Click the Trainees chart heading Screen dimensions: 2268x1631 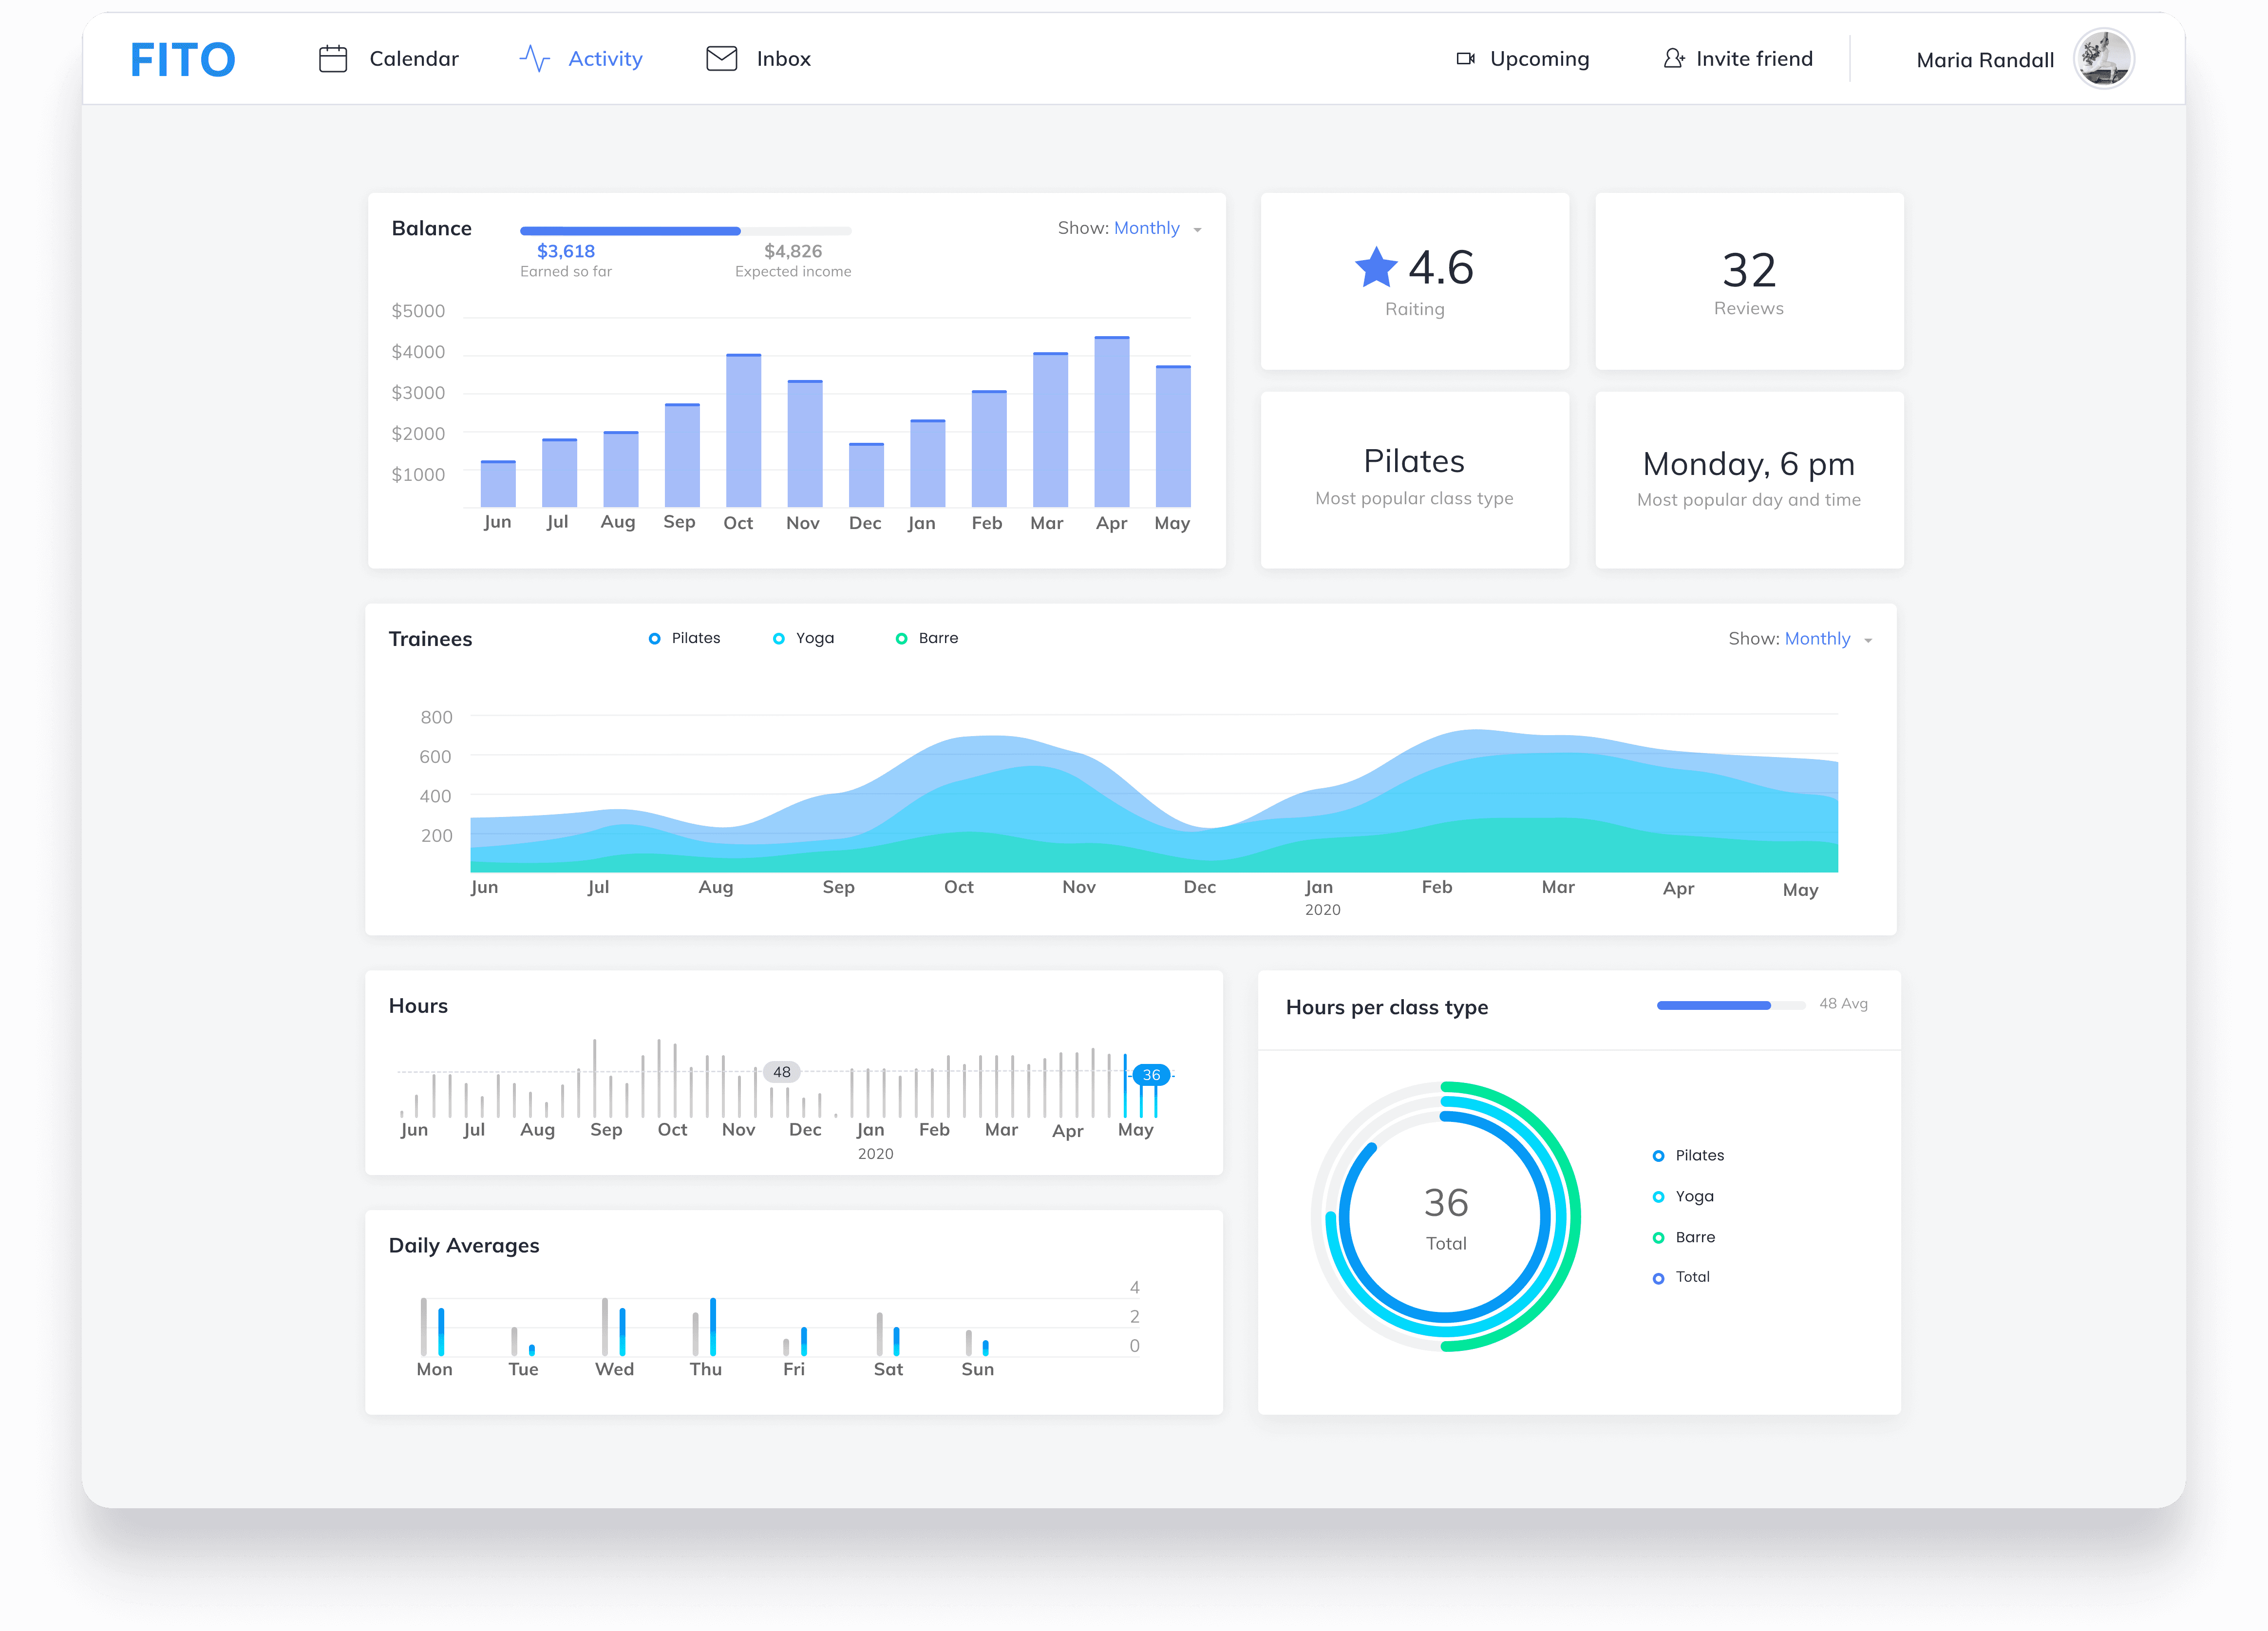click(x=430, y=639)
